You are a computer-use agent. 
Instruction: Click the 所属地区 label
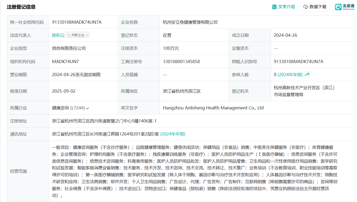pos(129,91)
